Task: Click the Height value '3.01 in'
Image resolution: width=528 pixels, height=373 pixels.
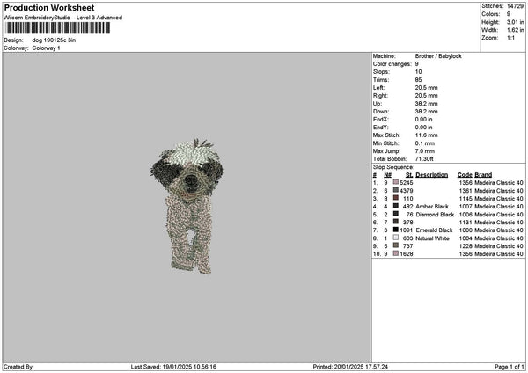Action: coord(515,22)
